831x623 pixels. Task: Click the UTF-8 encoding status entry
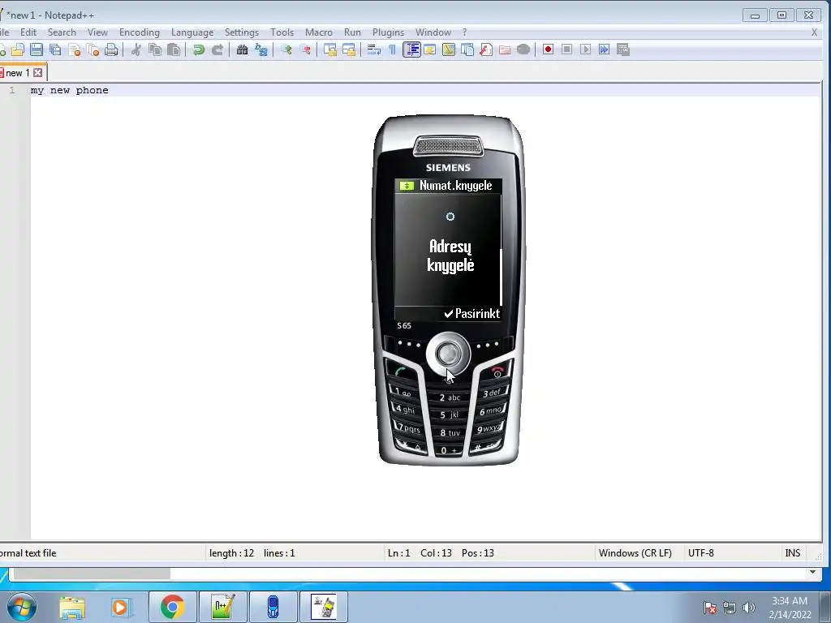(x=700, y=553)
